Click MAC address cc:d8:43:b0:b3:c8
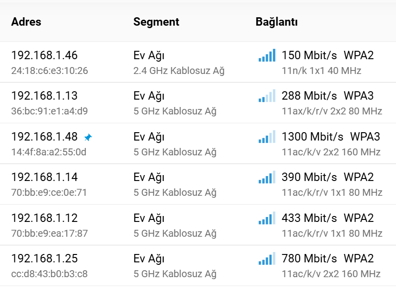 (49, 274)
